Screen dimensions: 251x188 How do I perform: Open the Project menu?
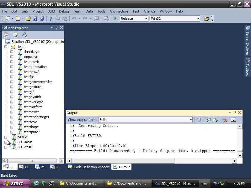click(38, 11)
